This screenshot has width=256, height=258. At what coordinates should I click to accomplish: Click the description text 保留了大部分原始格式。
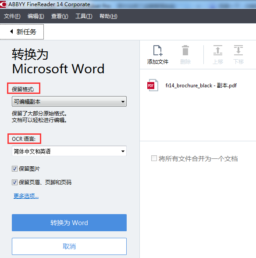pos(39,113)
